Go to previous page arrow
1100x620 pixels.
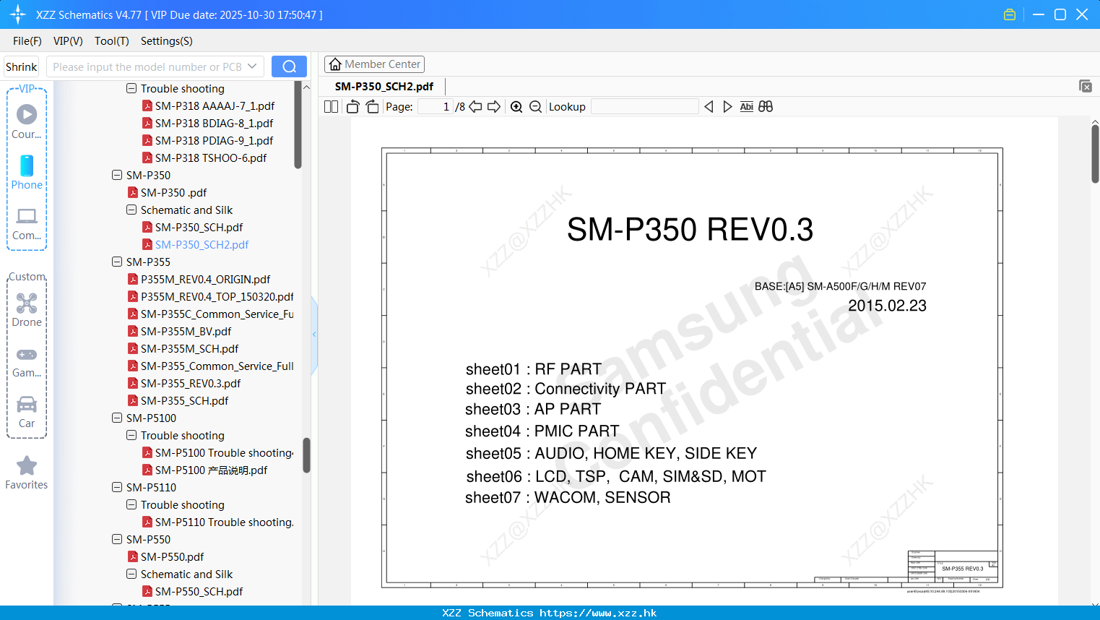click(475, 107)
